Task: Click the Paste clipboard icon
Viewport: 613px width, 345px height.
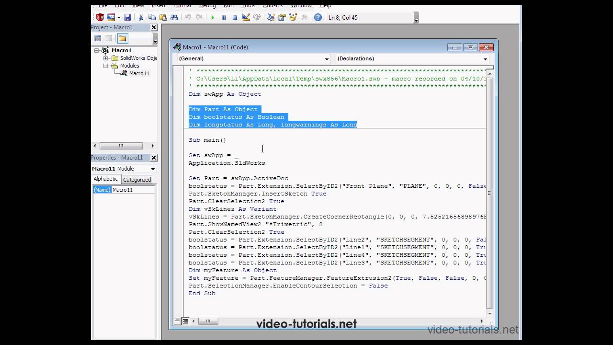Action: [x=163, y=17]
